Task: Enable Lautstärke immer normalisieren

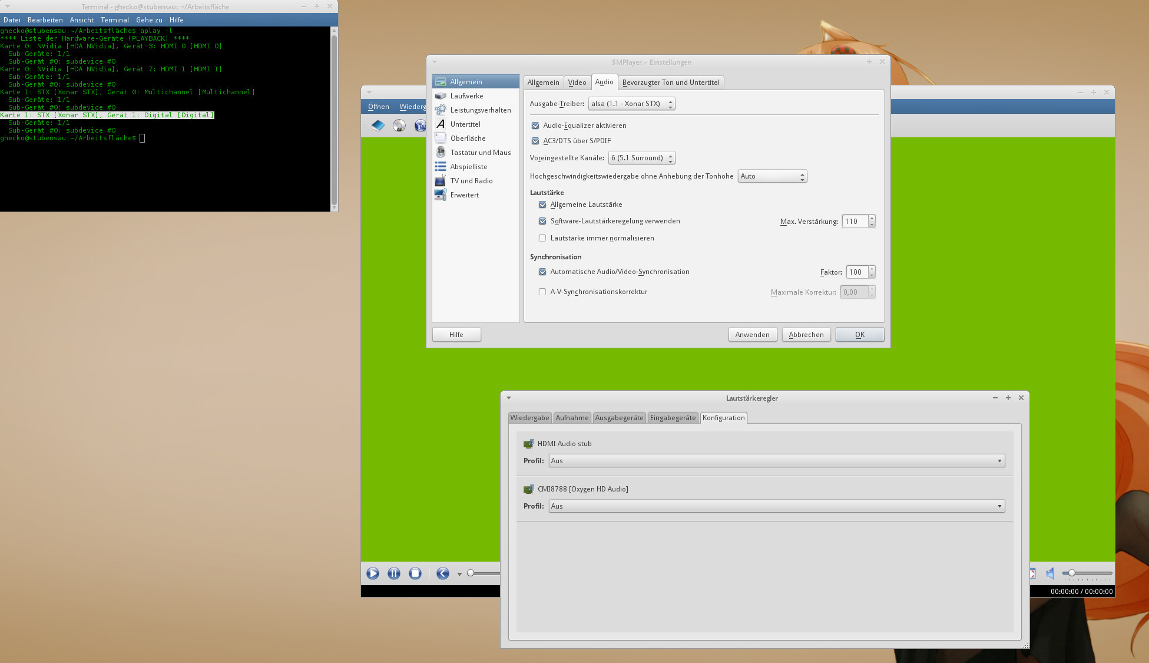Action: (542, 238)
